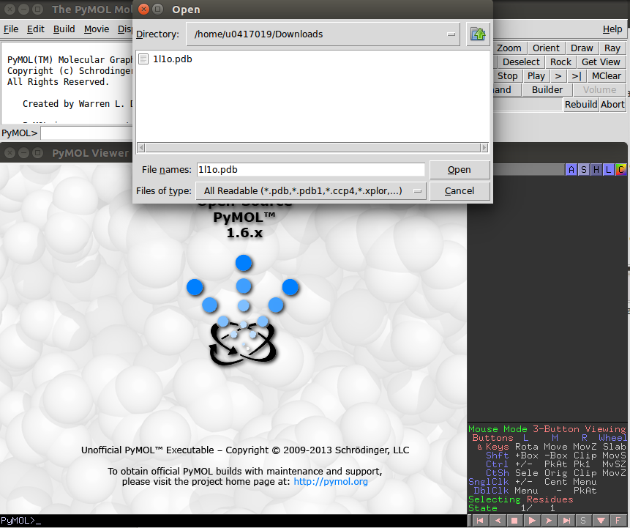Click the Zoom button in PyMOL panel
Screen dimensions: 630x528
click(509, 48)
